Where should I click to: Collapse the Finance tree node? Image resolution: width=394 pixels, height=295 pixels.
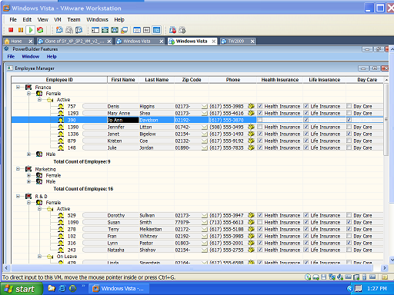click(x=18, y=88)
